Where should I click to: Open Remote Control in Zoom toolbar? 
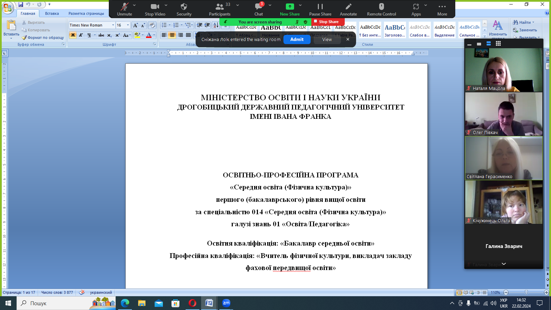tap(381, 9)
